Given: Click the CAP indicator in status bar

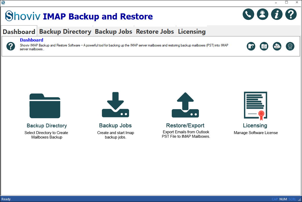Looking at the screenshot, I should pos(275,199).
